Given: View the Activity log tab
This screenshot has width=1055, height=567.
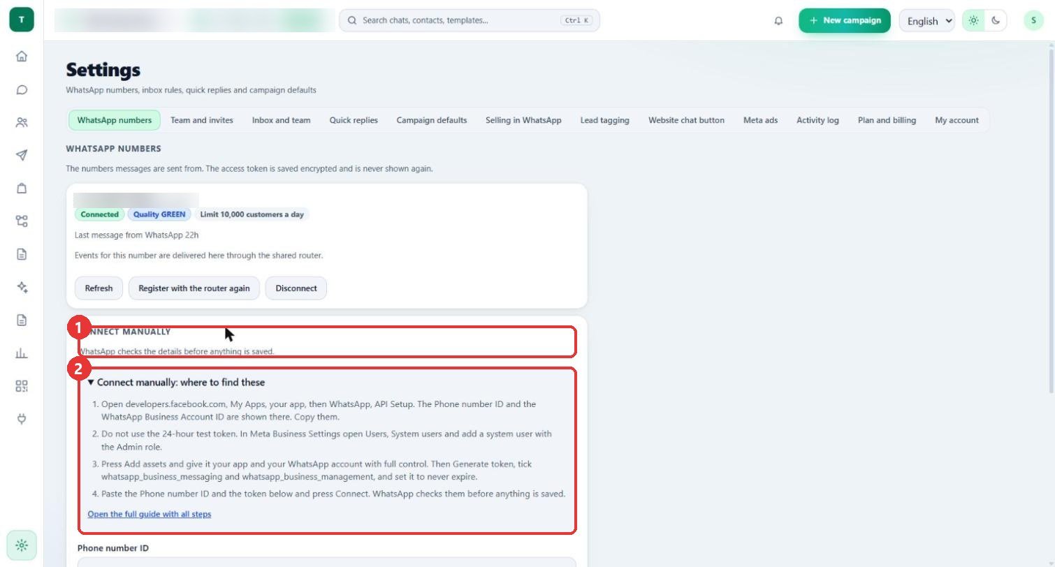Looking at the screenshot, I should pos(817,120).
